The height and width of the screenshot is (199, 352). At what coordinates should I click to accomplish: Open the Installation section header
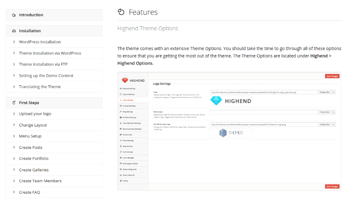(54, 31)
